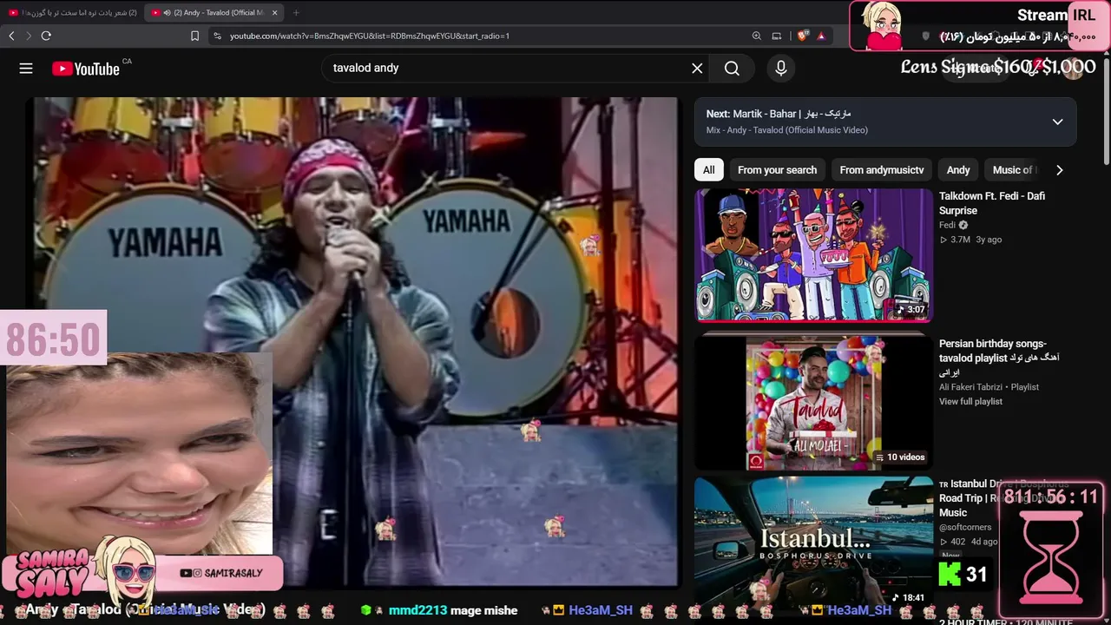Open the Tavalod playlist thumbnail
This screenshot has width=1111, height=625.
[x=813, y=404]
